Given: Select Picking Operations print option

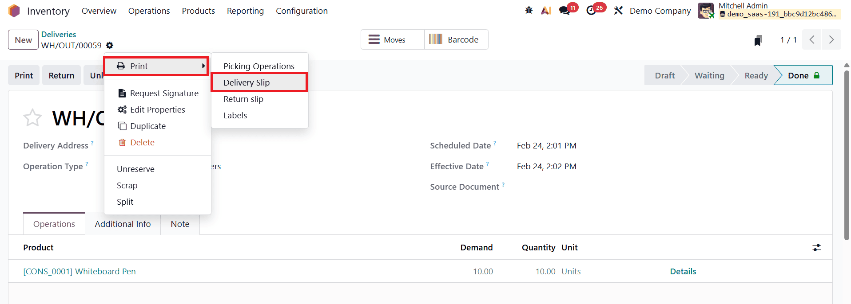Looking at the screenshot, I should point(259,66).
